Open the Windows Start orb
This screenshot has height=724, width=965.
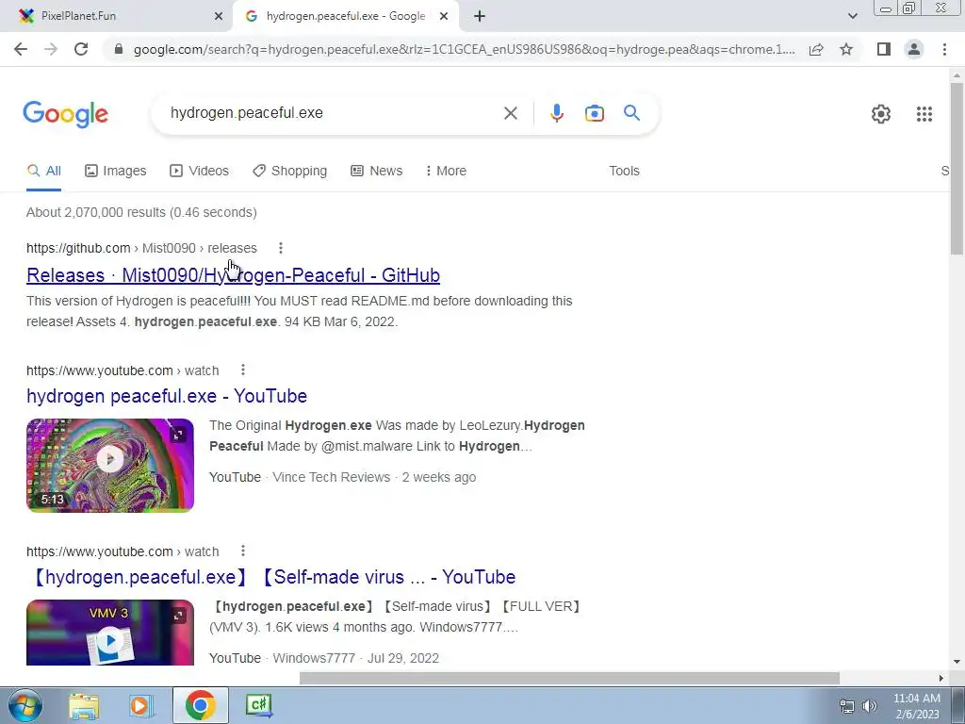(x=25, y=706)
